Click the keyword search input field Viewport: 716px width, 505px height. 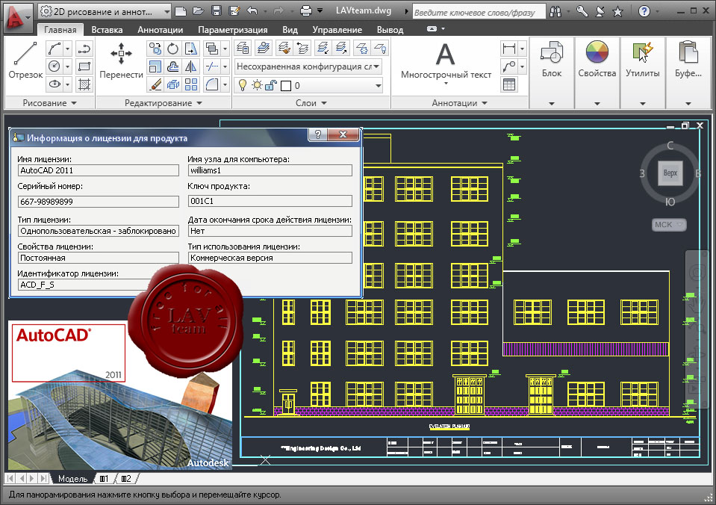pos(479,13)
